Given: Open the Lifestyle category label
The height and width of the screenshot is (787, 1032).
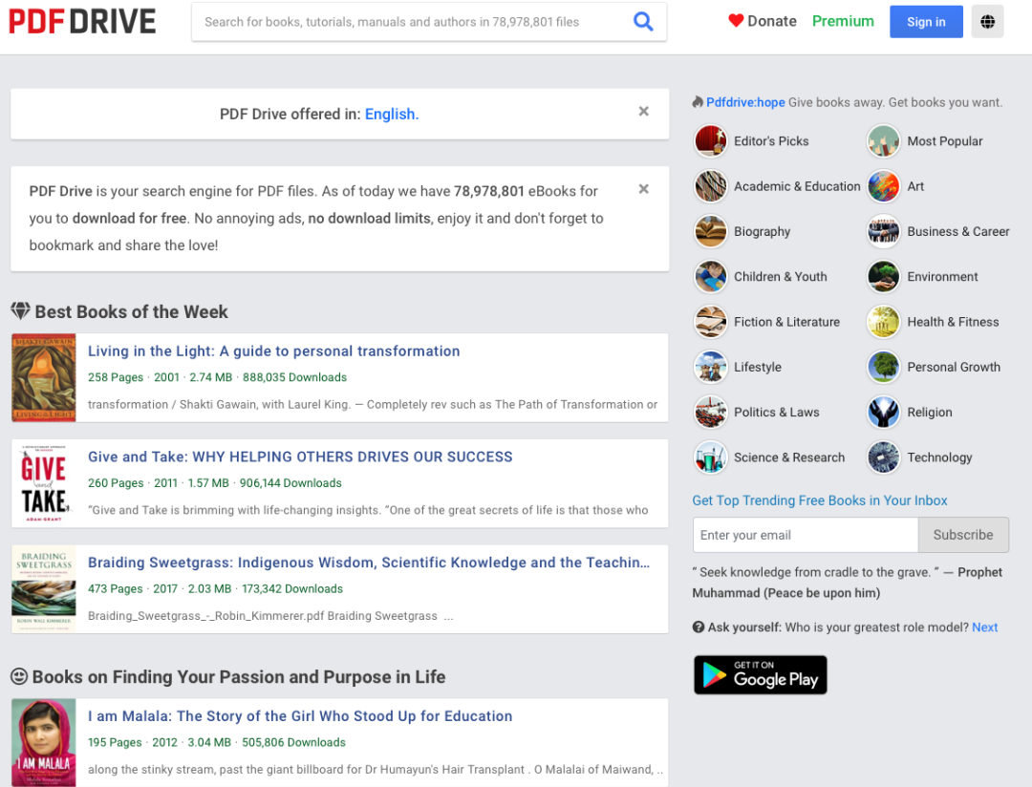Looking at the screenshot, I should [758, 367].
